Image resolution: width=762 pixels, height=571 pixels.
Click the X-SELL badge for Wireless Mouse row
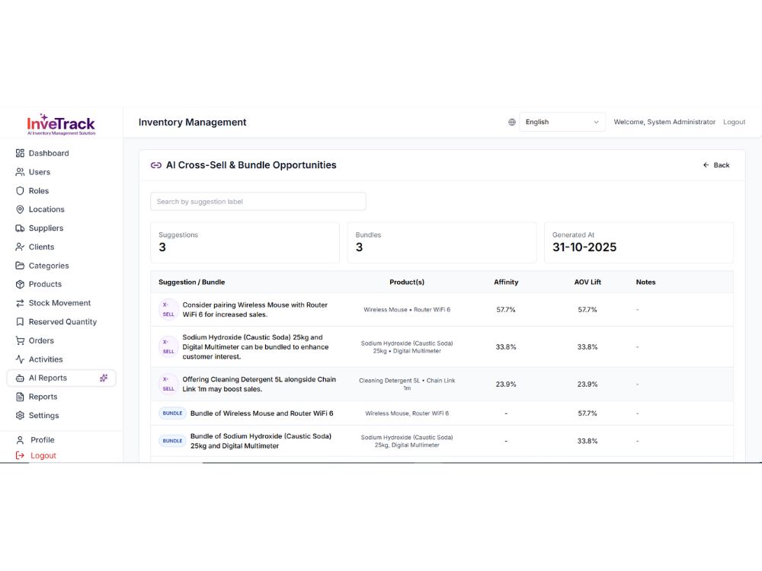pyautogui.click(x=168, y=309)
